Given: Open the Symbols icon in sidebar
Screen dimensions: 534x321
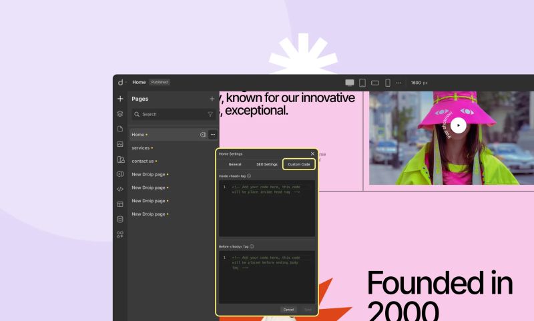Looking at the screenshot, I should tap(120, 174).
